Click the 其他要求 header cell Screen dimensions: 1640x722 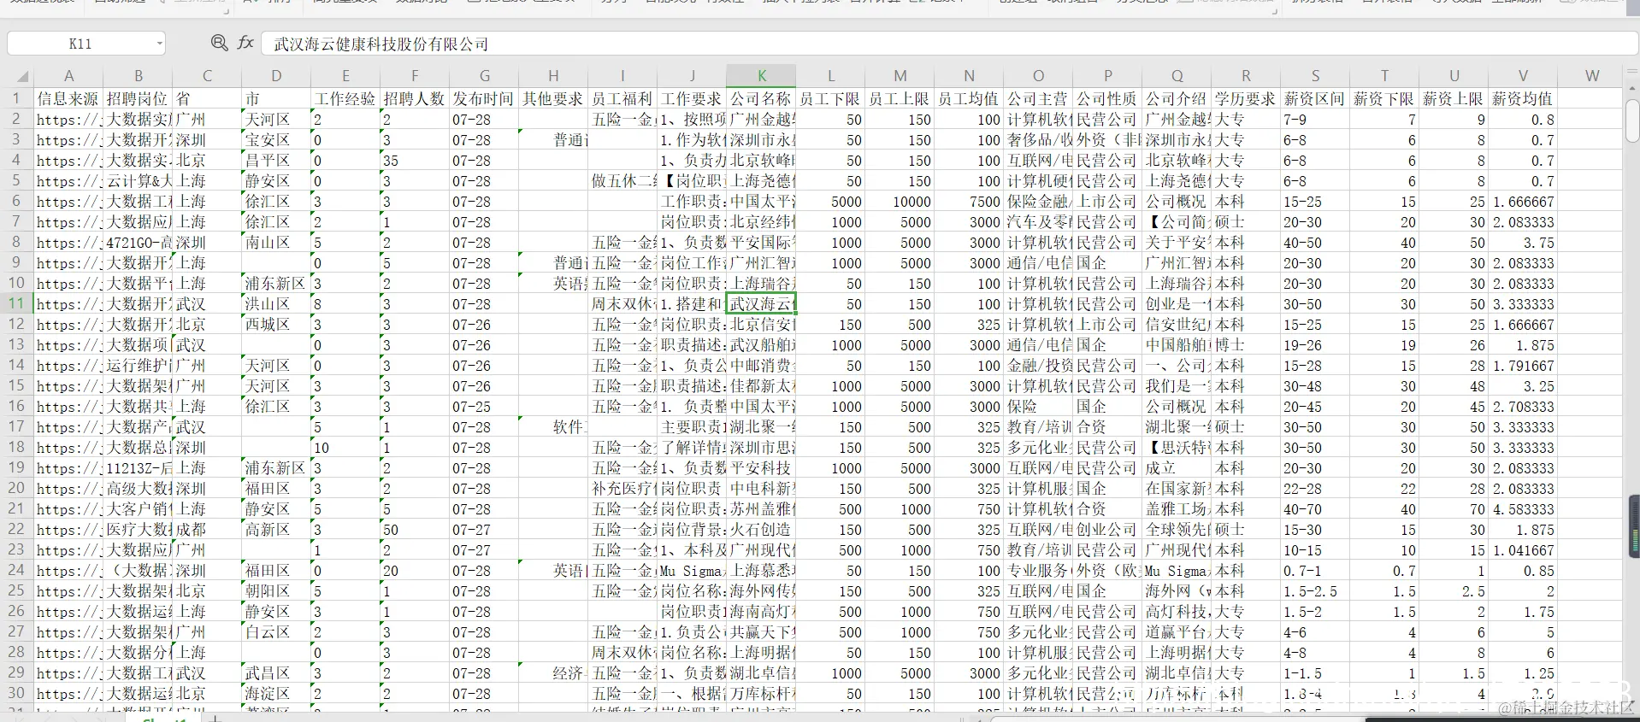[553, 99]
